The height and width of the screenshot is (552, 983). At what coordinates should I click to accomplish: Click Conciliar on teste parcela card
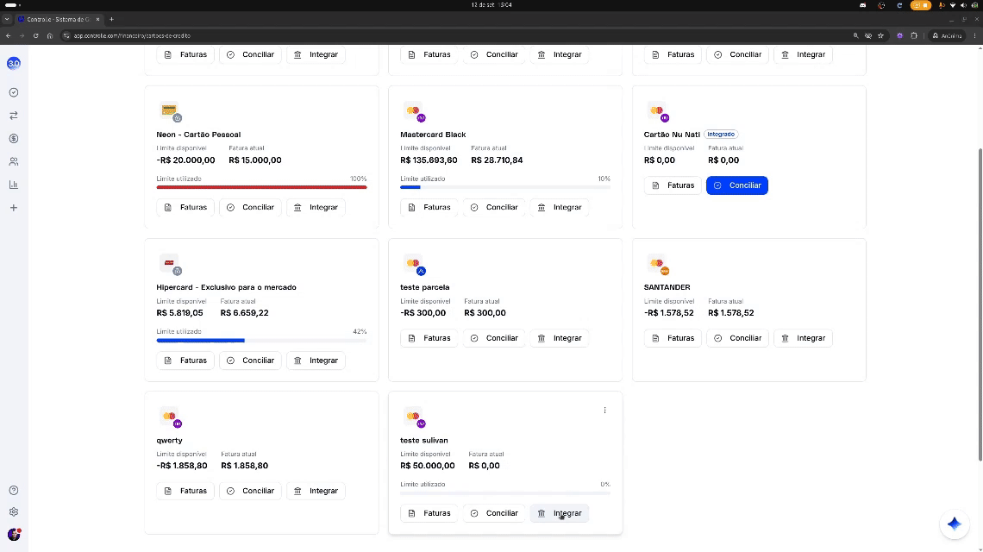pyautogui.click(x=494, y=338)
